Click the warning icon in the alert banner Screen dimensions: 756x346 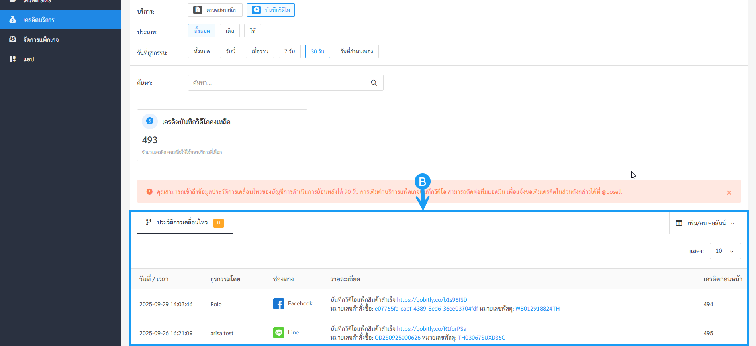149,192
